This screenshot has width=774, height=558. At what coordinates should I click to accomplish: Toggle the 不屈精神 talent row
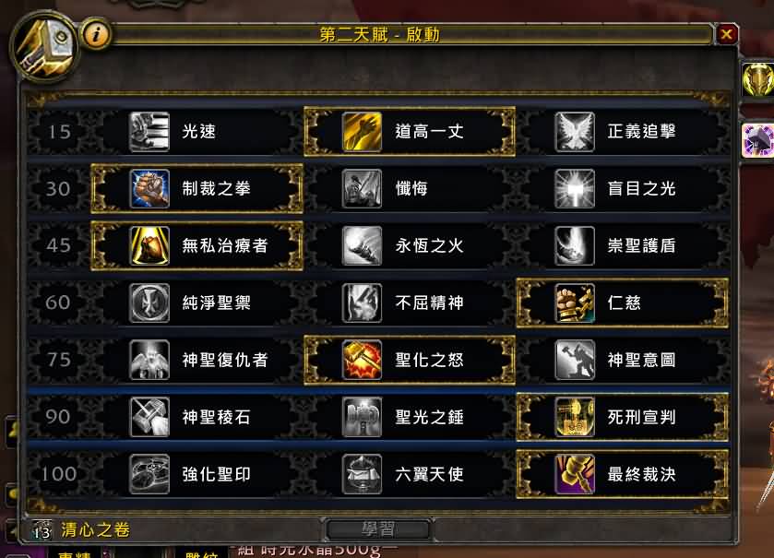click(x=410, y=303)
